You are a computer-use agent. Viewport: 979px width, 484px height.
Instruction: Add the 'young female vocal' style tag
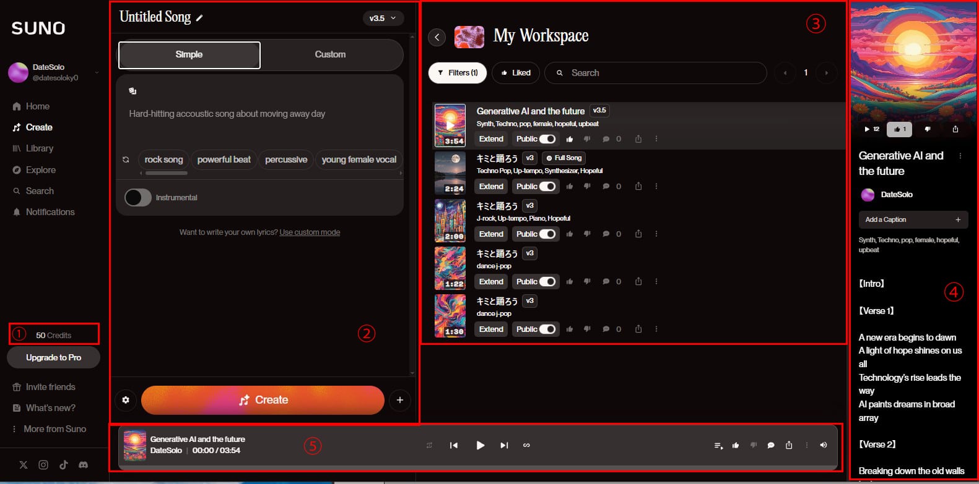359,159
